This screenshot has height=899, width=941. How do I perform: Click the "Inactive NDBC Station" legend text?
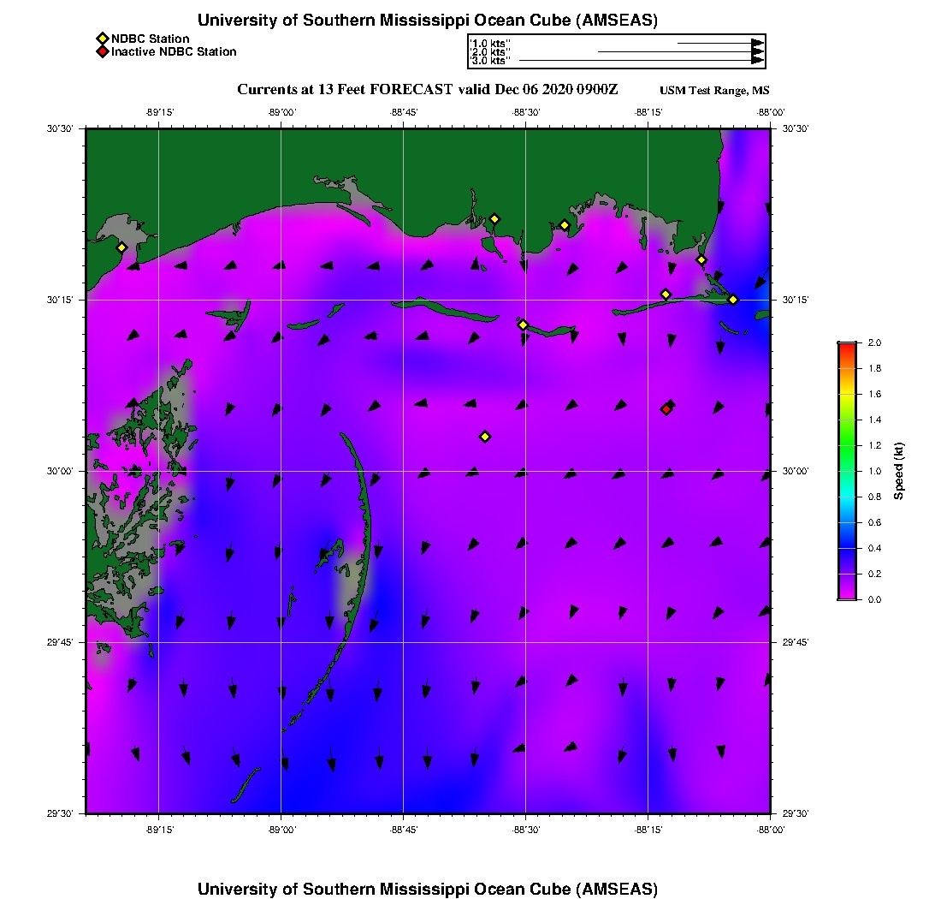coord(174,52)
